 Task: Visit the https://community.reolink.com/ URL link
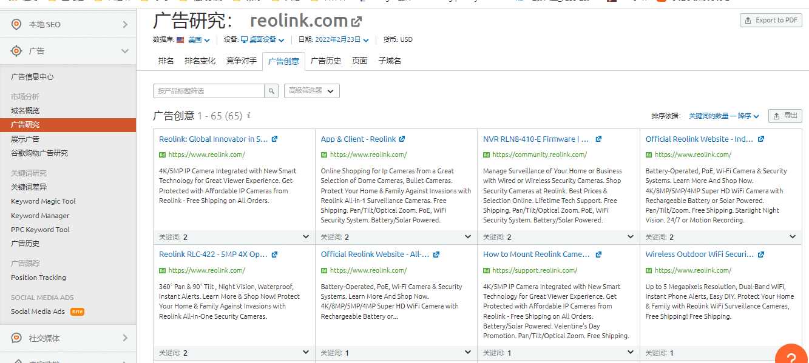(x=540, y=155)
